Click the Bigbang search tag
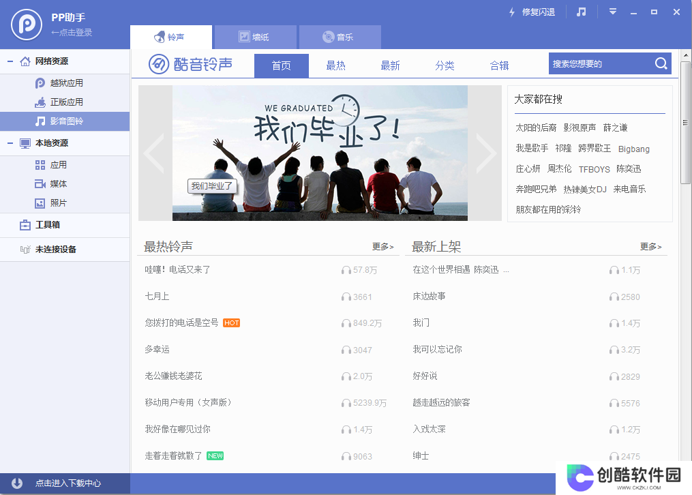 (x=634, y=149)
